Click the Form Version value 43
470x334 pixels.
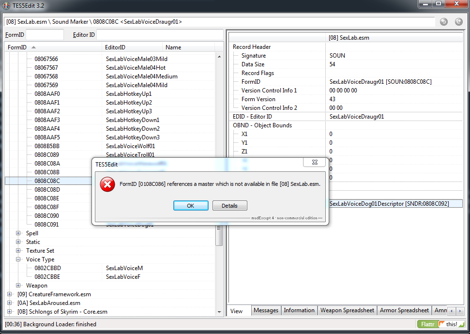click(333, 99)
